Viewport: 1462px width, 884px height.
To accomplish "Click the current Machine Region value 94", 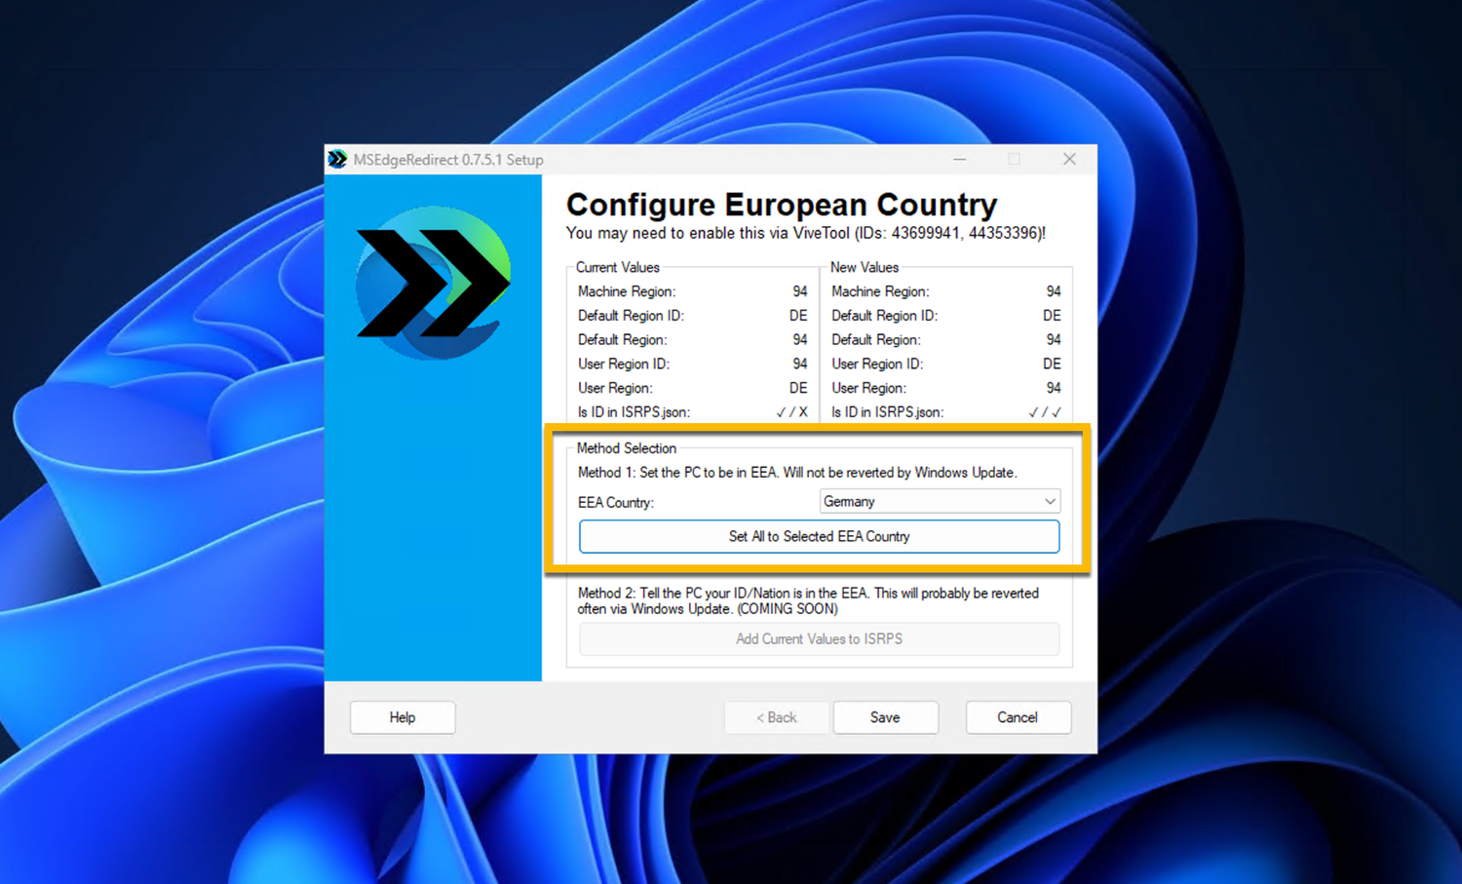I will tap(800, 291).
